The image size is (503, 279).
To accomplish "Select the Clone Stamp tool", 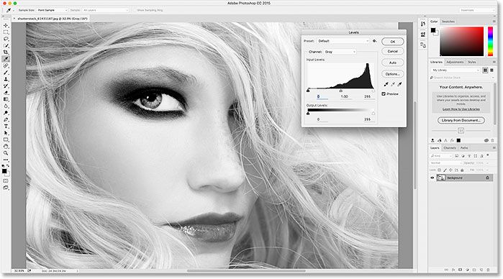I will (6, 79).
